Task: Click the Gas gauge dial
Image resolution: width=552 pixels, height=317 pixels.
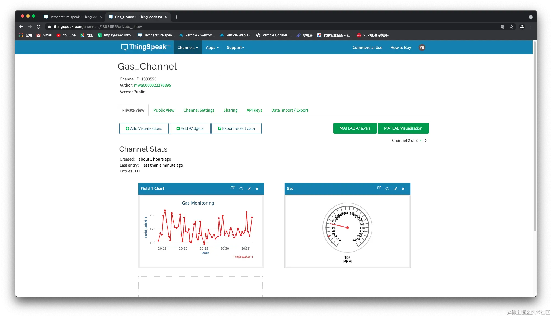Action: (x=347, y=228)
